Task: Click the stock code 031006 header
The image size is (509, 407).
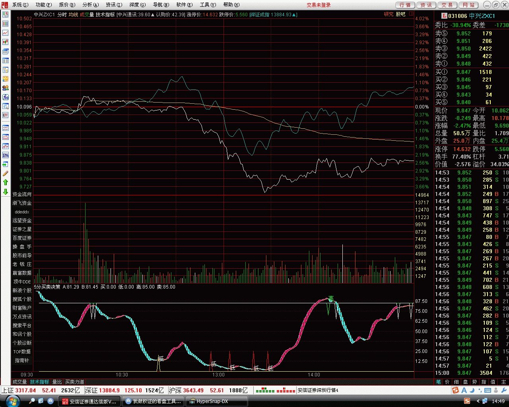Action: click(458, 16)
